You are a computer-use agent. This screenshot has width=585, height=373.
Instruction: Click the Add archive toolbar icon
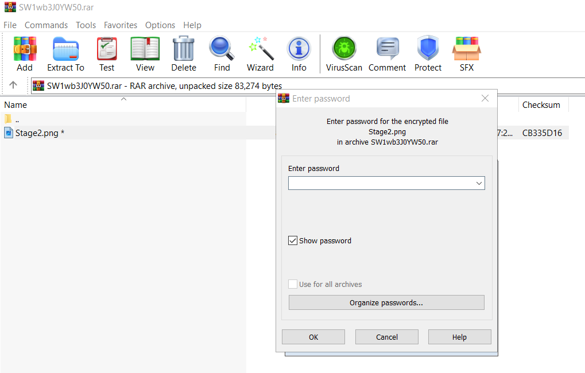point(25,48)
